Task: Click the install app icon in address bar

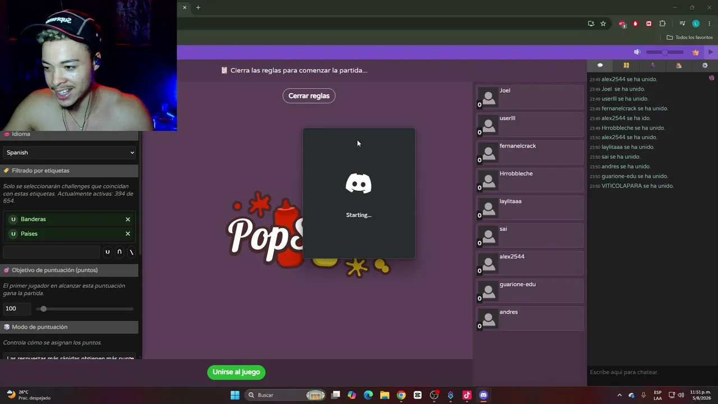Action: pos(591,24)
